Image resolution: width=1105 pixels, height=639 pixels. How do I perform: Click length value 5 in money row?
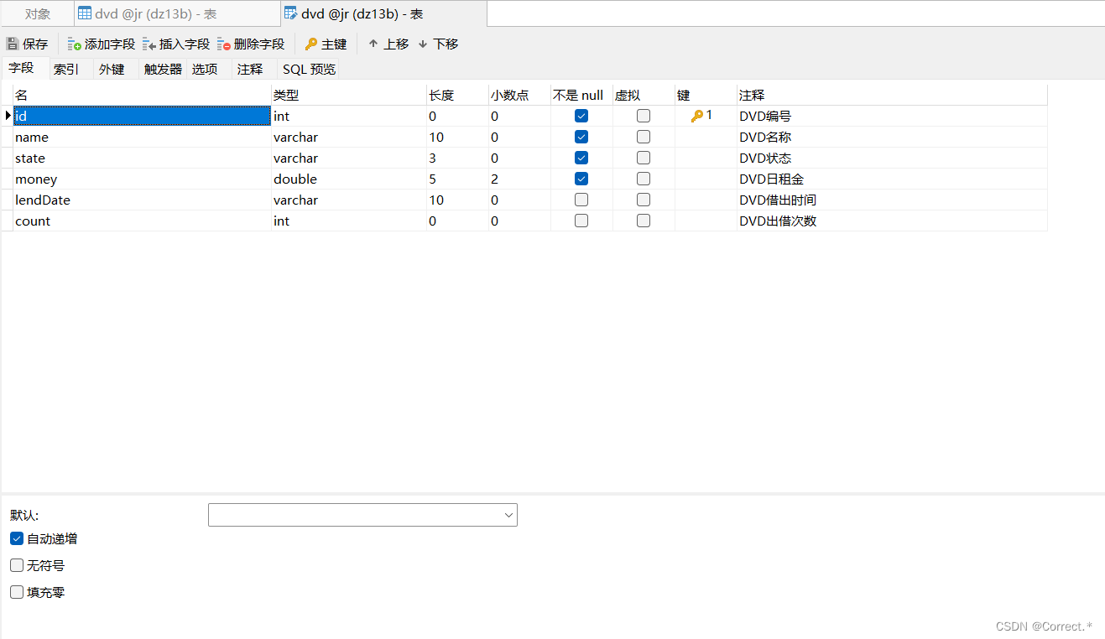[457, 179]
